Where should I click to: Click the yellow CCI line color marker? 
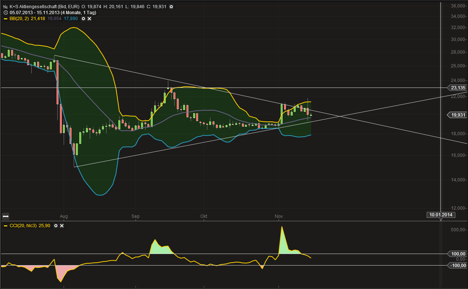click(x=5, y=226)
